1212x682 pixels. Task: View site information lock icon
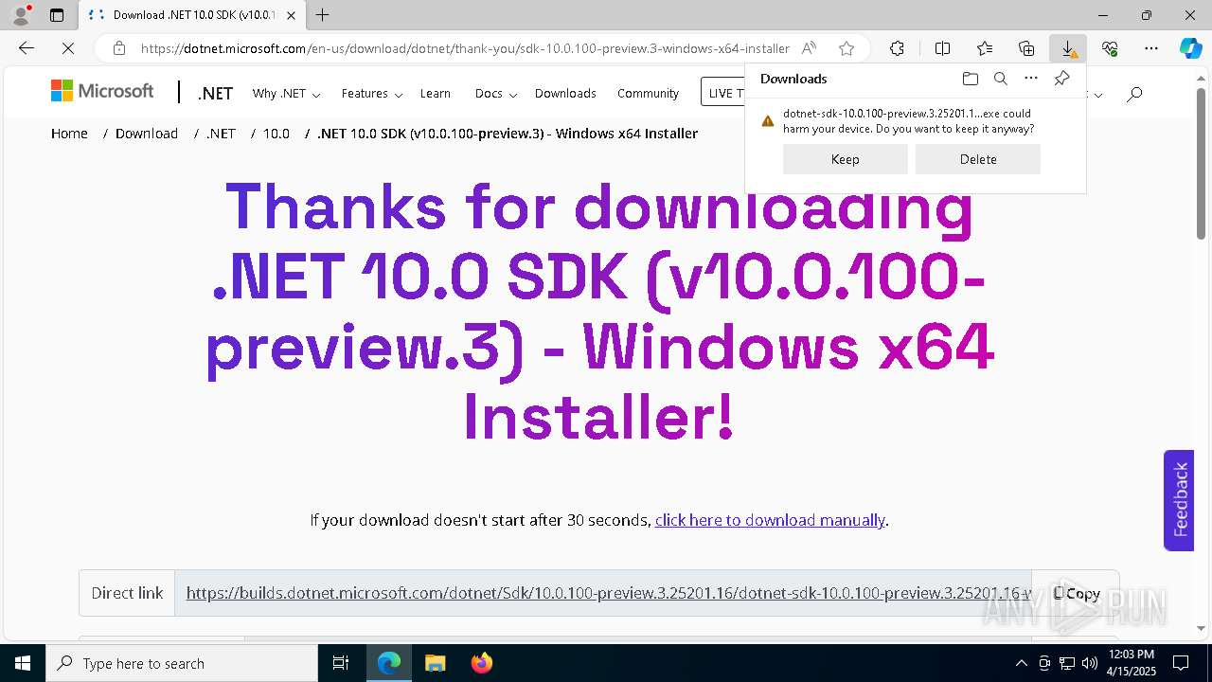[x=118, y=48]
